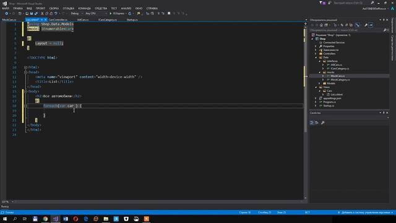Image resolution: width=396 pixels, height=223 pixels.
Task: Switch to the IAllCars.cs editor tab
Action: tap(83, 20)
